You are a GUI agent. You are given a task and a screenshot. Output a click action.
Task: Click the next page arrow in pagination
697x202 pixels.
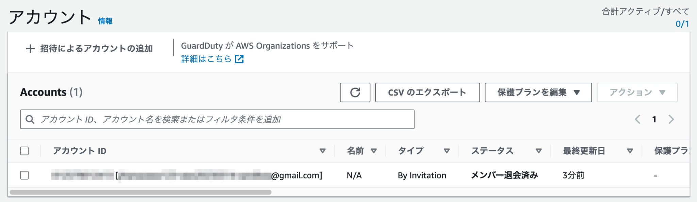[x=671, y=119]
